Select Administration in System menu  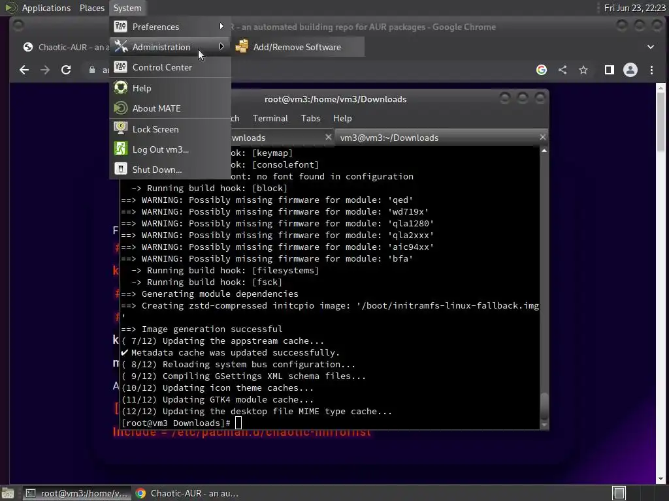click(171, 47)
